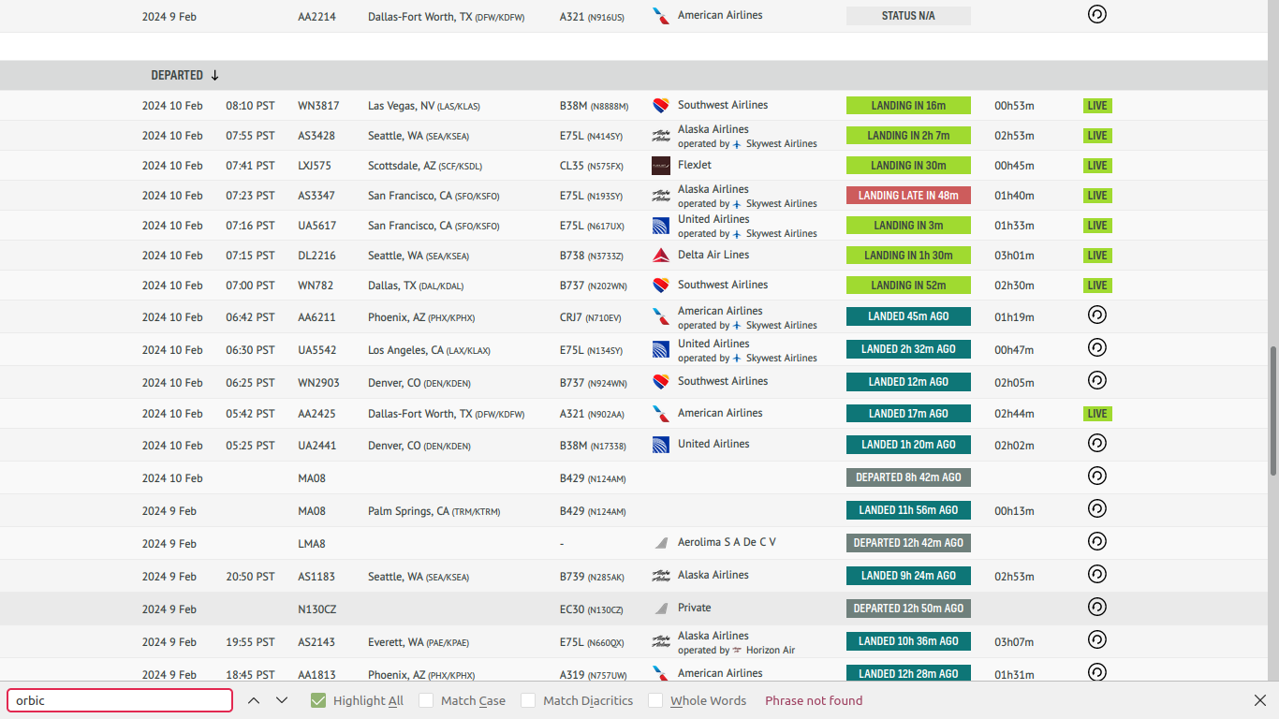Viewport: 1279px width, 719px height.
Task: Open flight WN3817 link
Action: [x=318, y=106]
